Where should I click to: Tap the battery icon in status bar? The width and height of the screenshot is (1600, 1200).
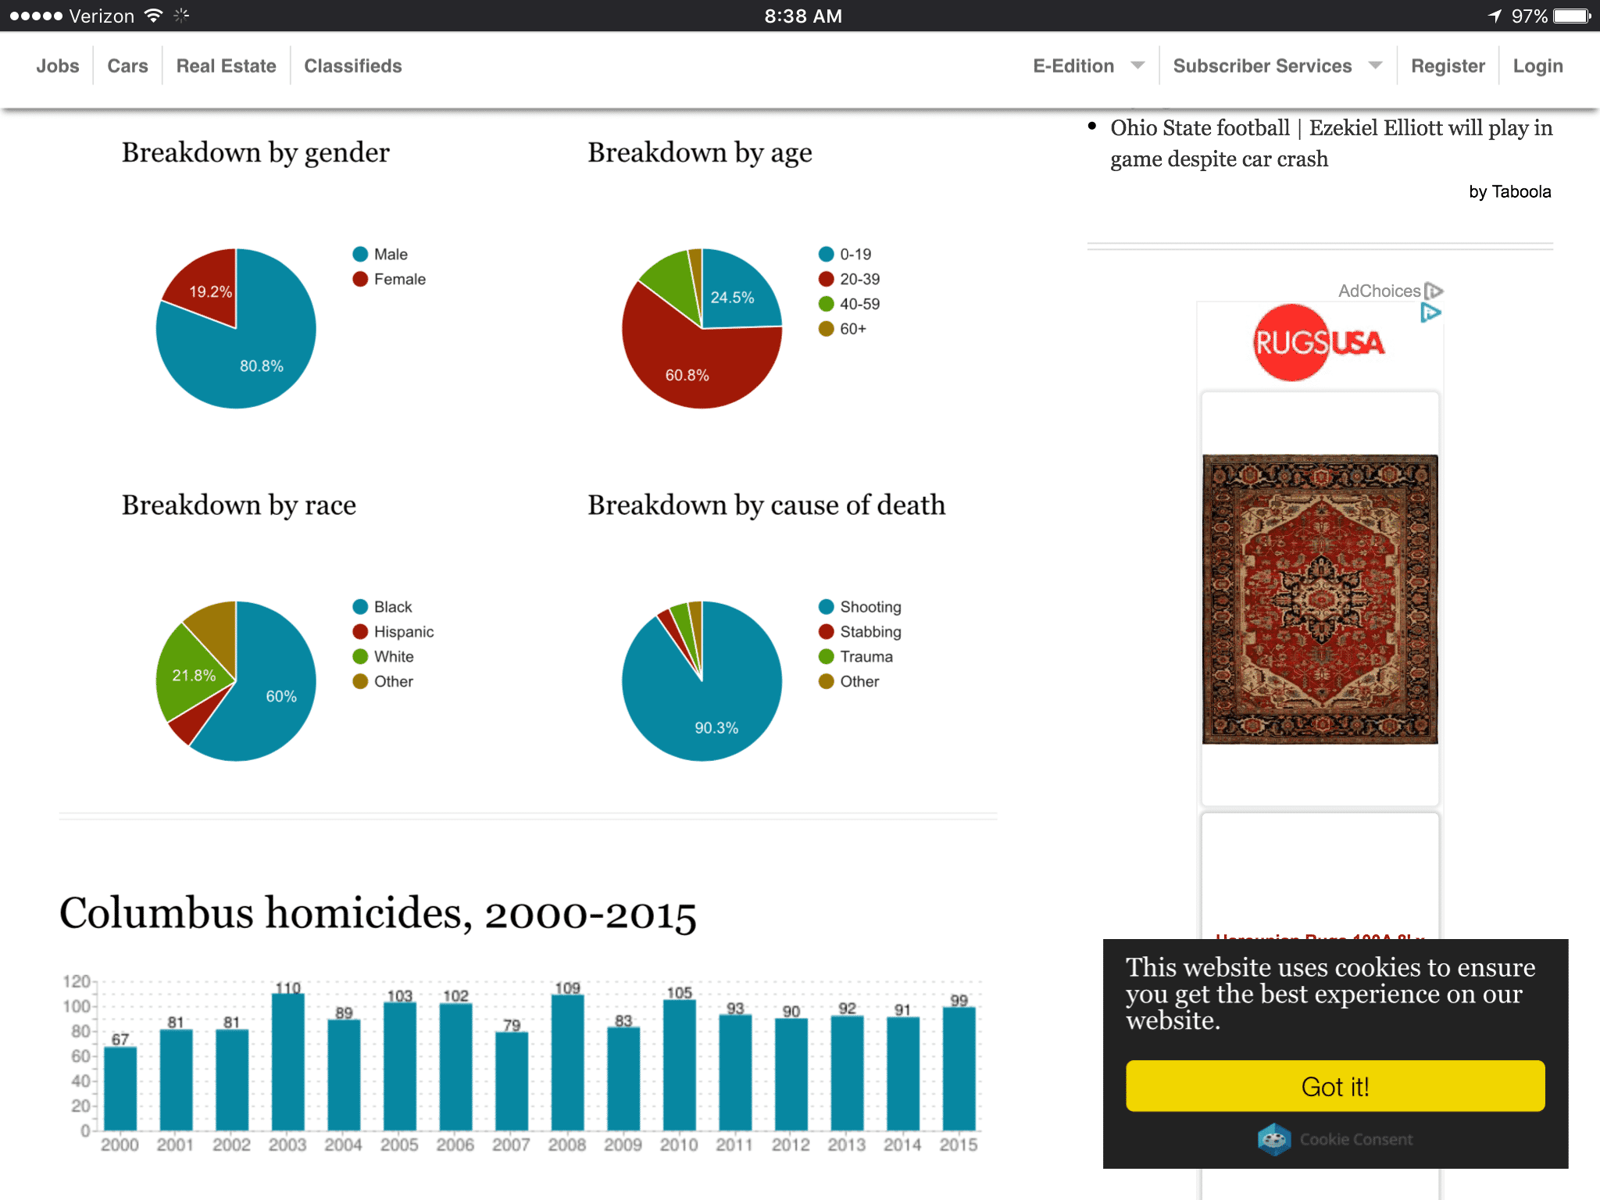1572,16
